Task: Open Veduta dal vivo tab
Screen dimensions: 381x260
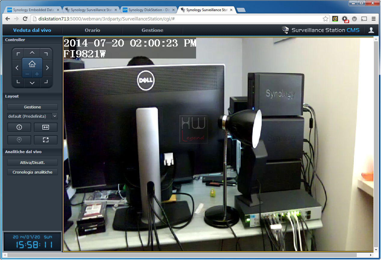Action: point(32,30)
